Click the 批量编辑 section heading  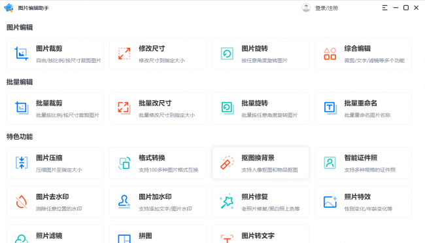[20, 82]
